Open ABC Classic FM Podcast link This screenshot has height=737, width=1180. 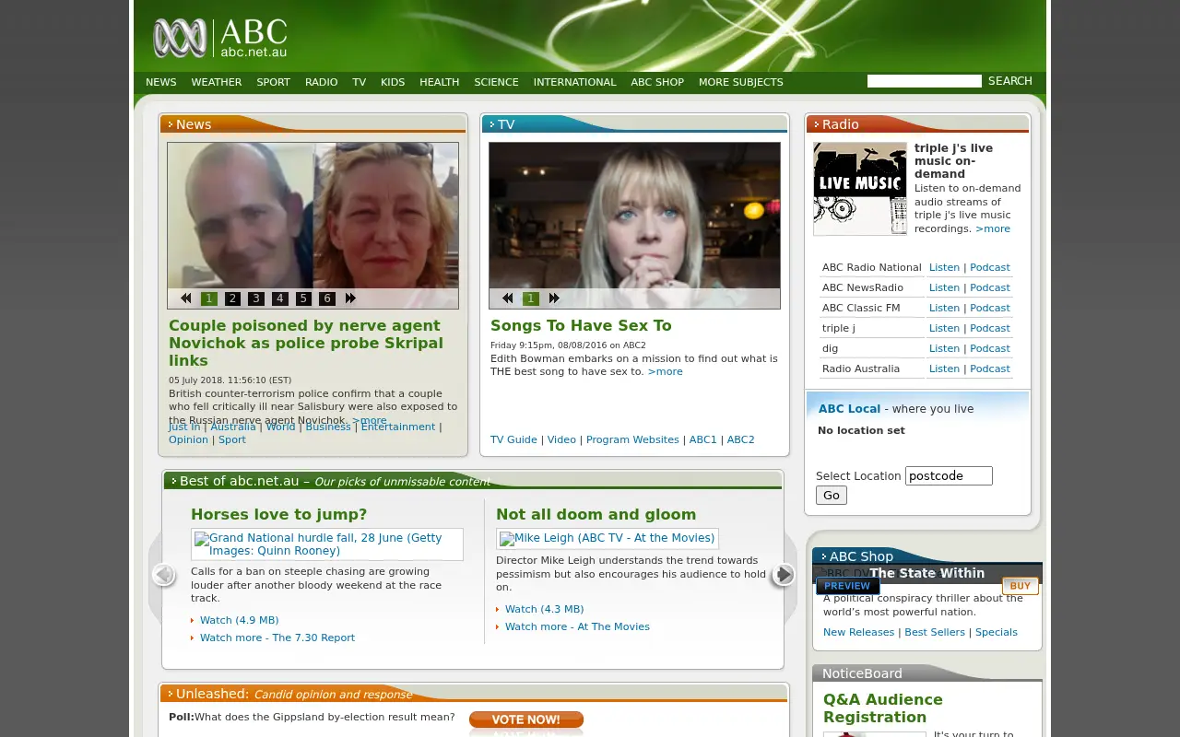990,308
